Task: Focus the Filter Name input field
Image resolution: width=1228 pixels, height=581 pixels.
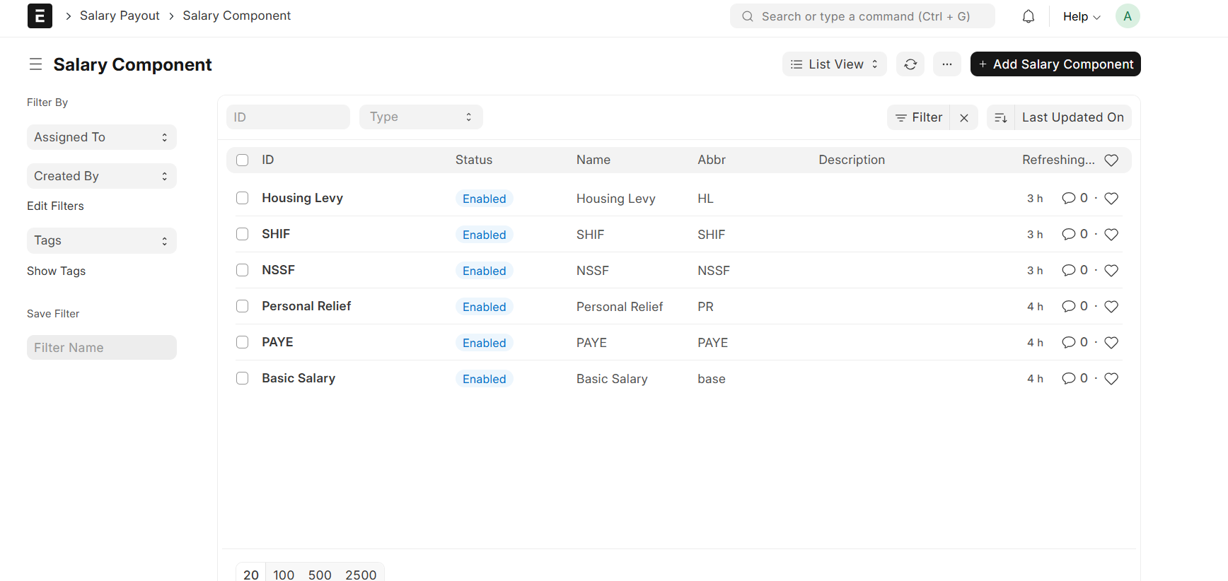Action: [102, 347]
